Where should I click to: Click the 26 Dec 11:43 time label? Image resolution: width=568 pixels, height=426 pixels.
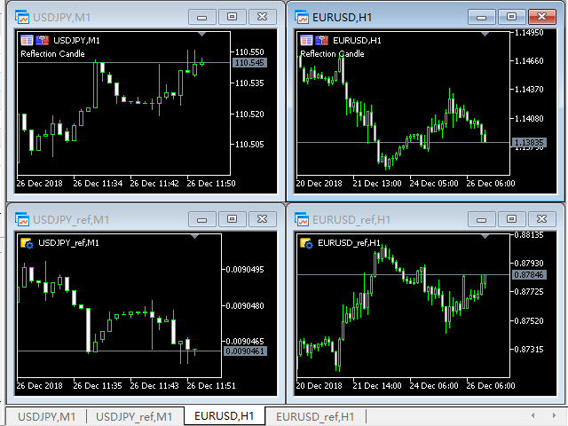pyautogui.click(x=154, y=386)
